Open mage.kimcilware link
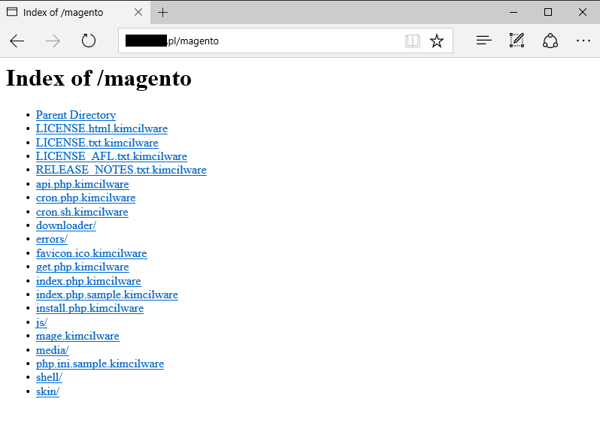 pos(77,337)
